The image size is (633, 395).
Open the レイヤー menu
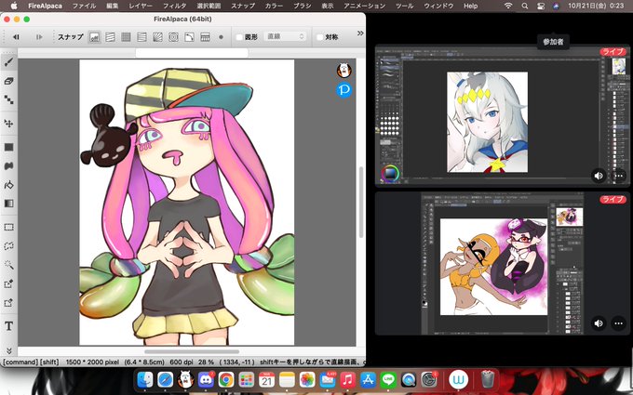[141, 6]
